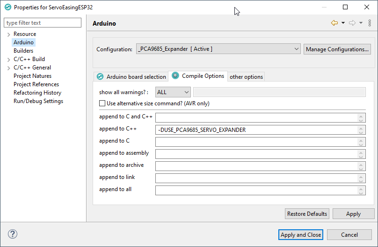Screen dimensions: 378x247
Task: Open the three-dot view menu icon
Action: 370,23
